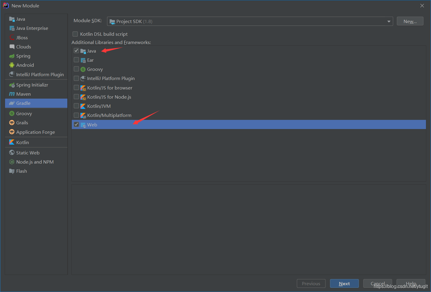
Task: Click the Kotlin/JS for browser icon
Action: [83, 88]
